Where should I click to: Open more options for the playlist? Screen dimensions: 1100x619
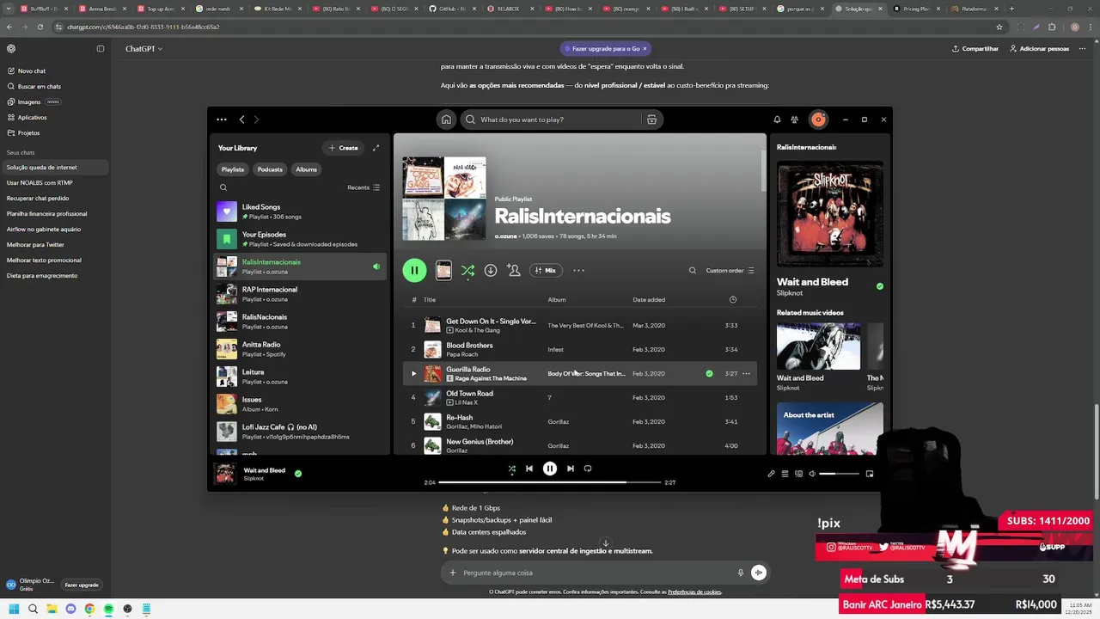point(578,270)
